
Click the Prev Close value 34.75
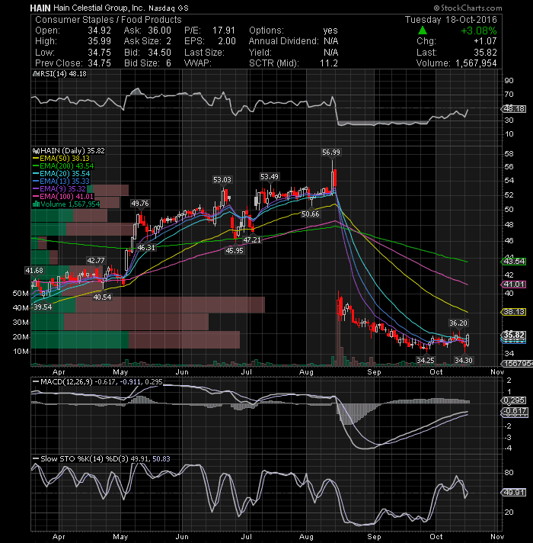pos(99,63)
